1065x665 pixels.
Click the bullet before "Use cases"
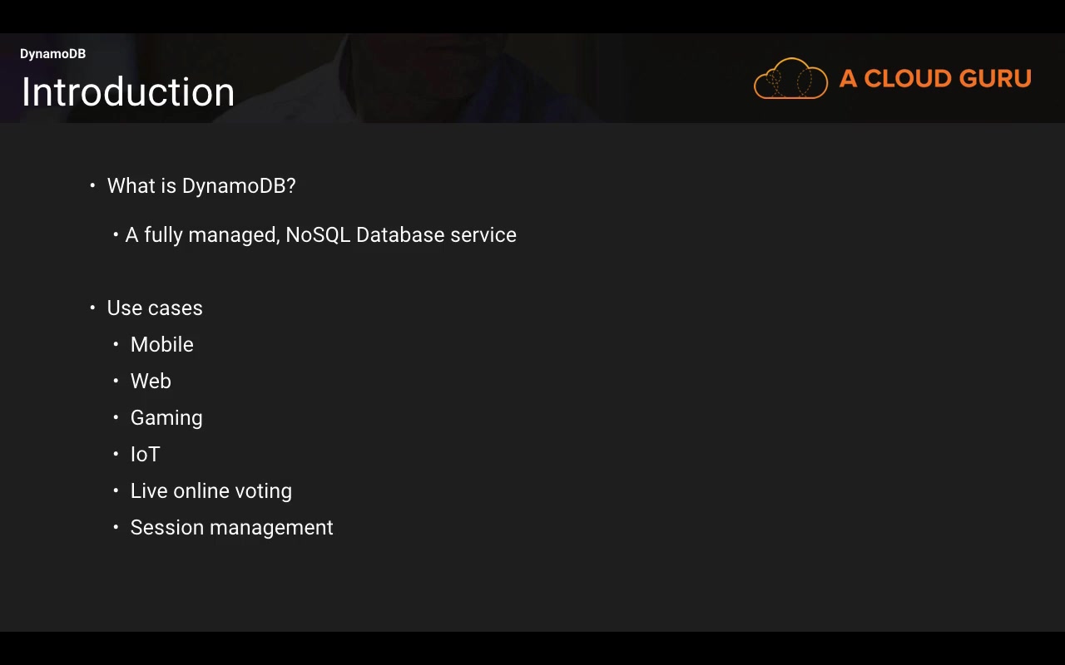pos(92,308)
